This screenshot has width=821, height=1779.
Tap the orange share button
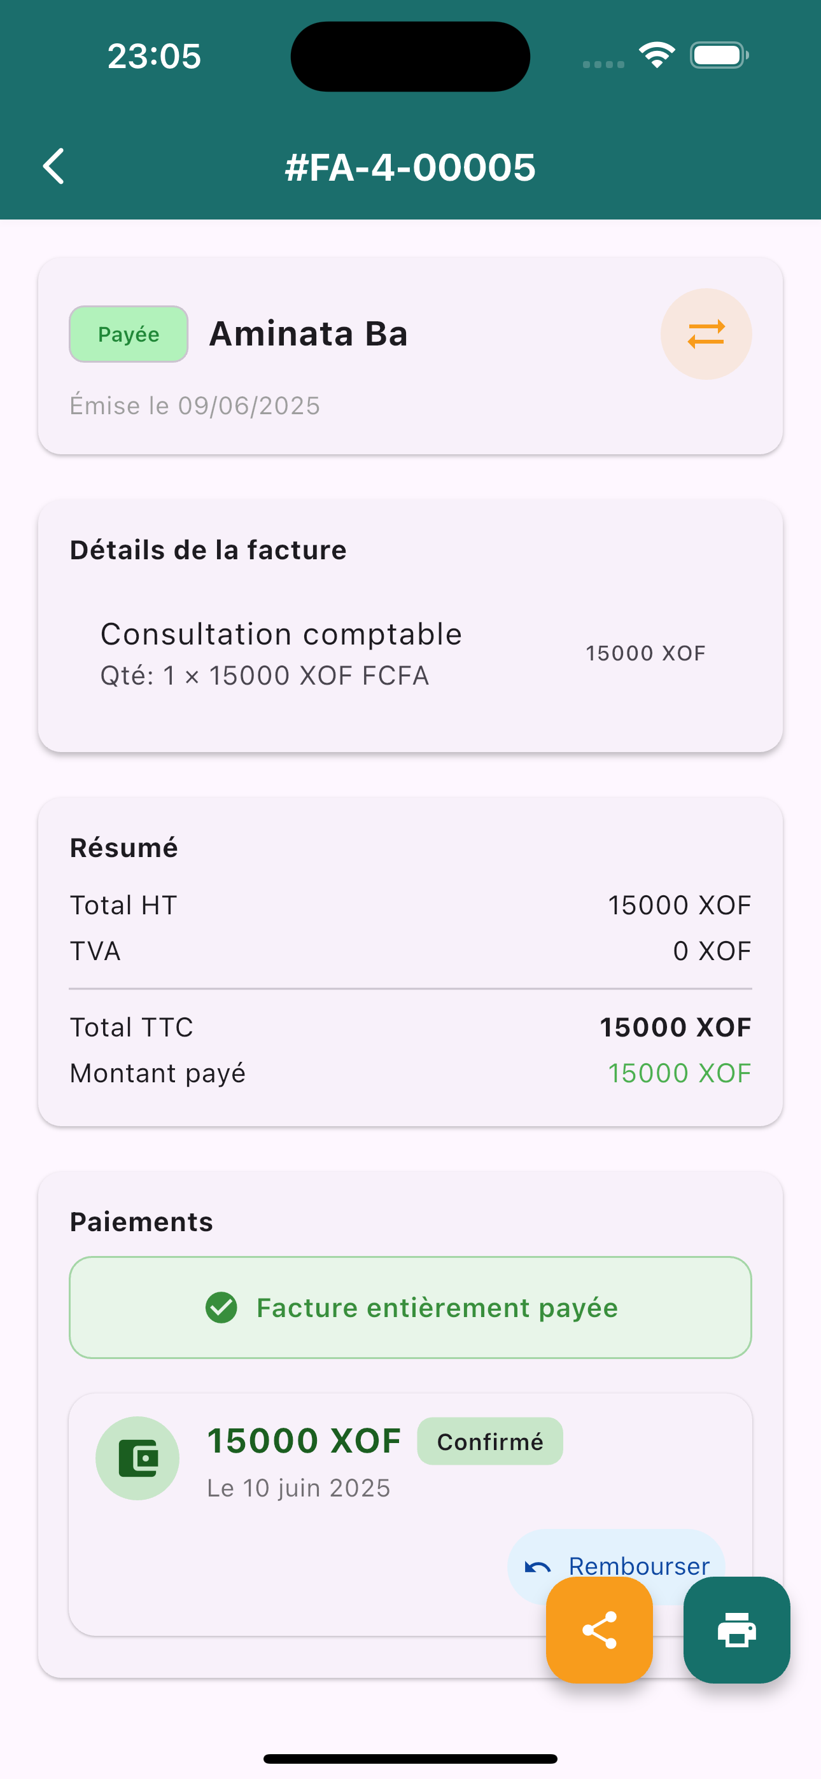[599, 1630]
